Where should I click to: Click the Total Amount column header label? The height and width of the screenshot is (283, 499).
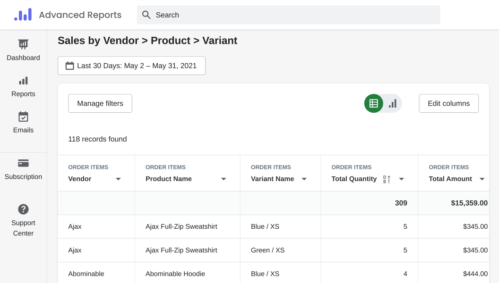(x=450, y=179)
